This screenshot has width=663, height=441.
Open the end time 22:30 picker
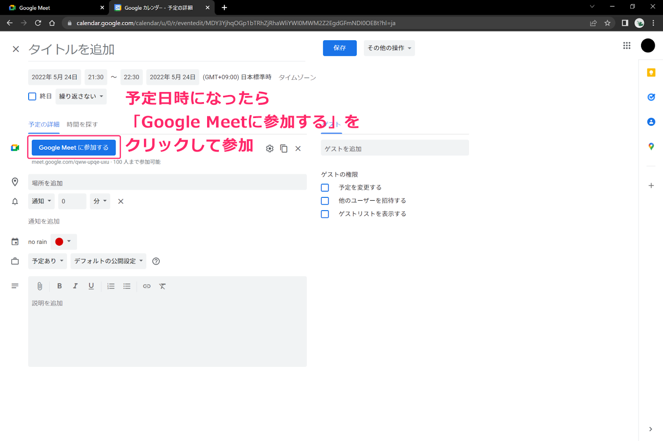131,77
